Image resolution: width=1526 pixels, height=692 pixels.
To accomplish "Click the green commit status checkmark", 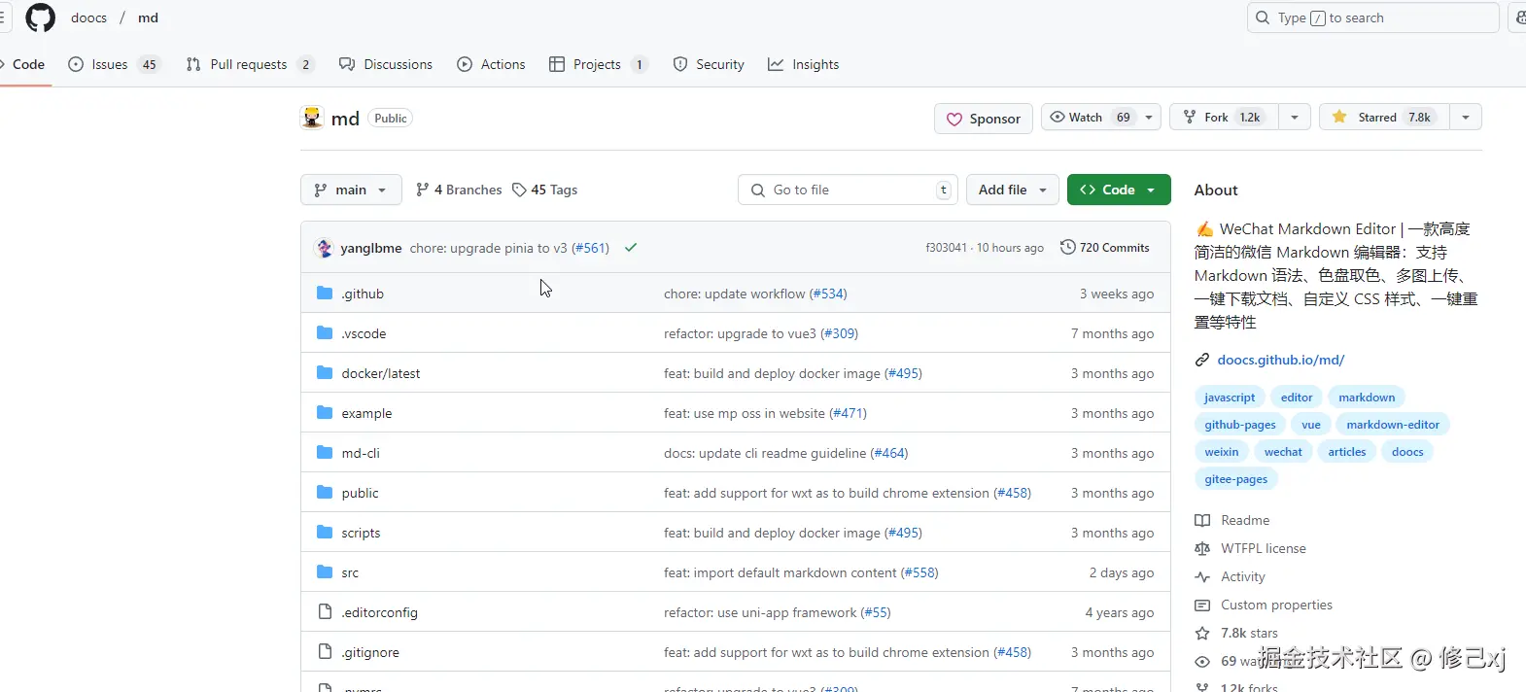I will [631, 248].
